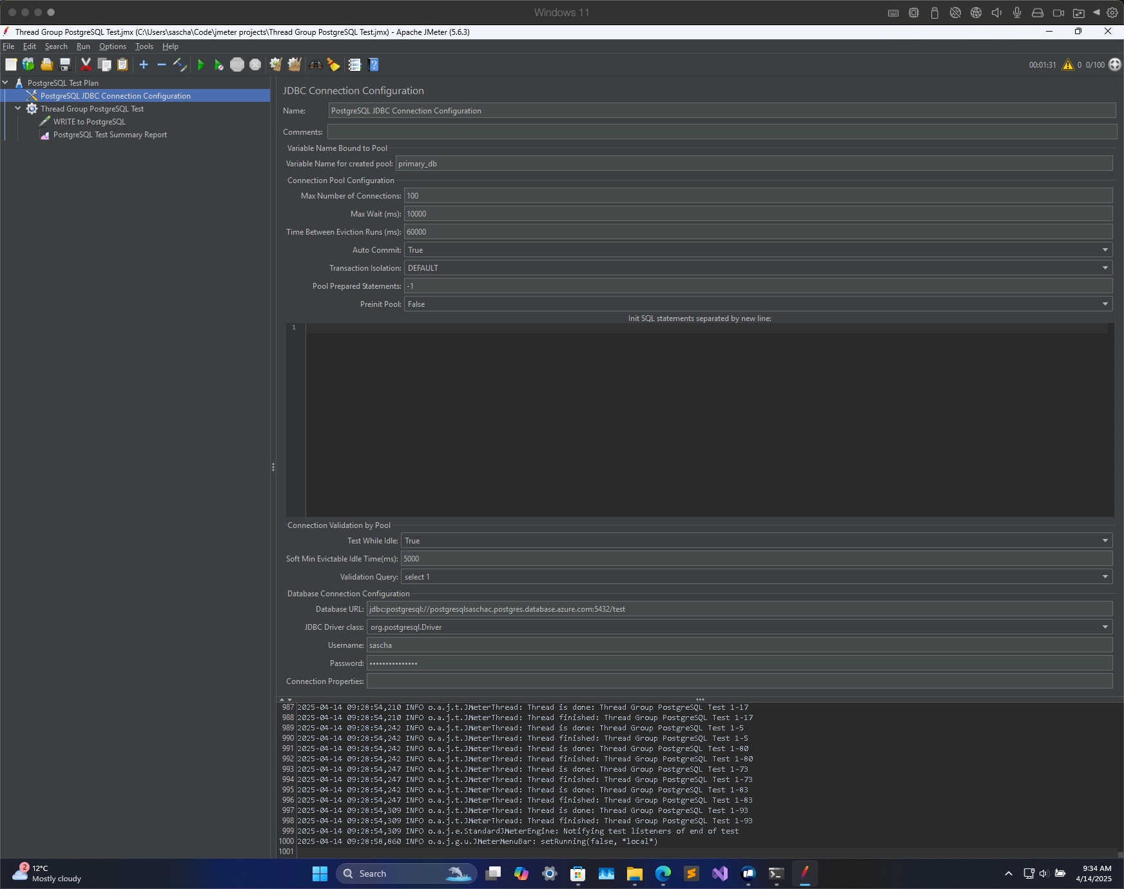Viewport: 1124px width, 889px height.
Task: Click the New test plan icon
Action: pos(11,64)
